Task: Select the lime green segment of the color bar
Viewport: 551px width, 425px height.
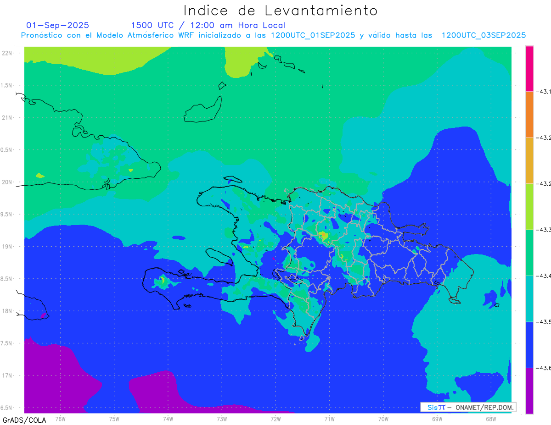Action: tap(530, 206)
